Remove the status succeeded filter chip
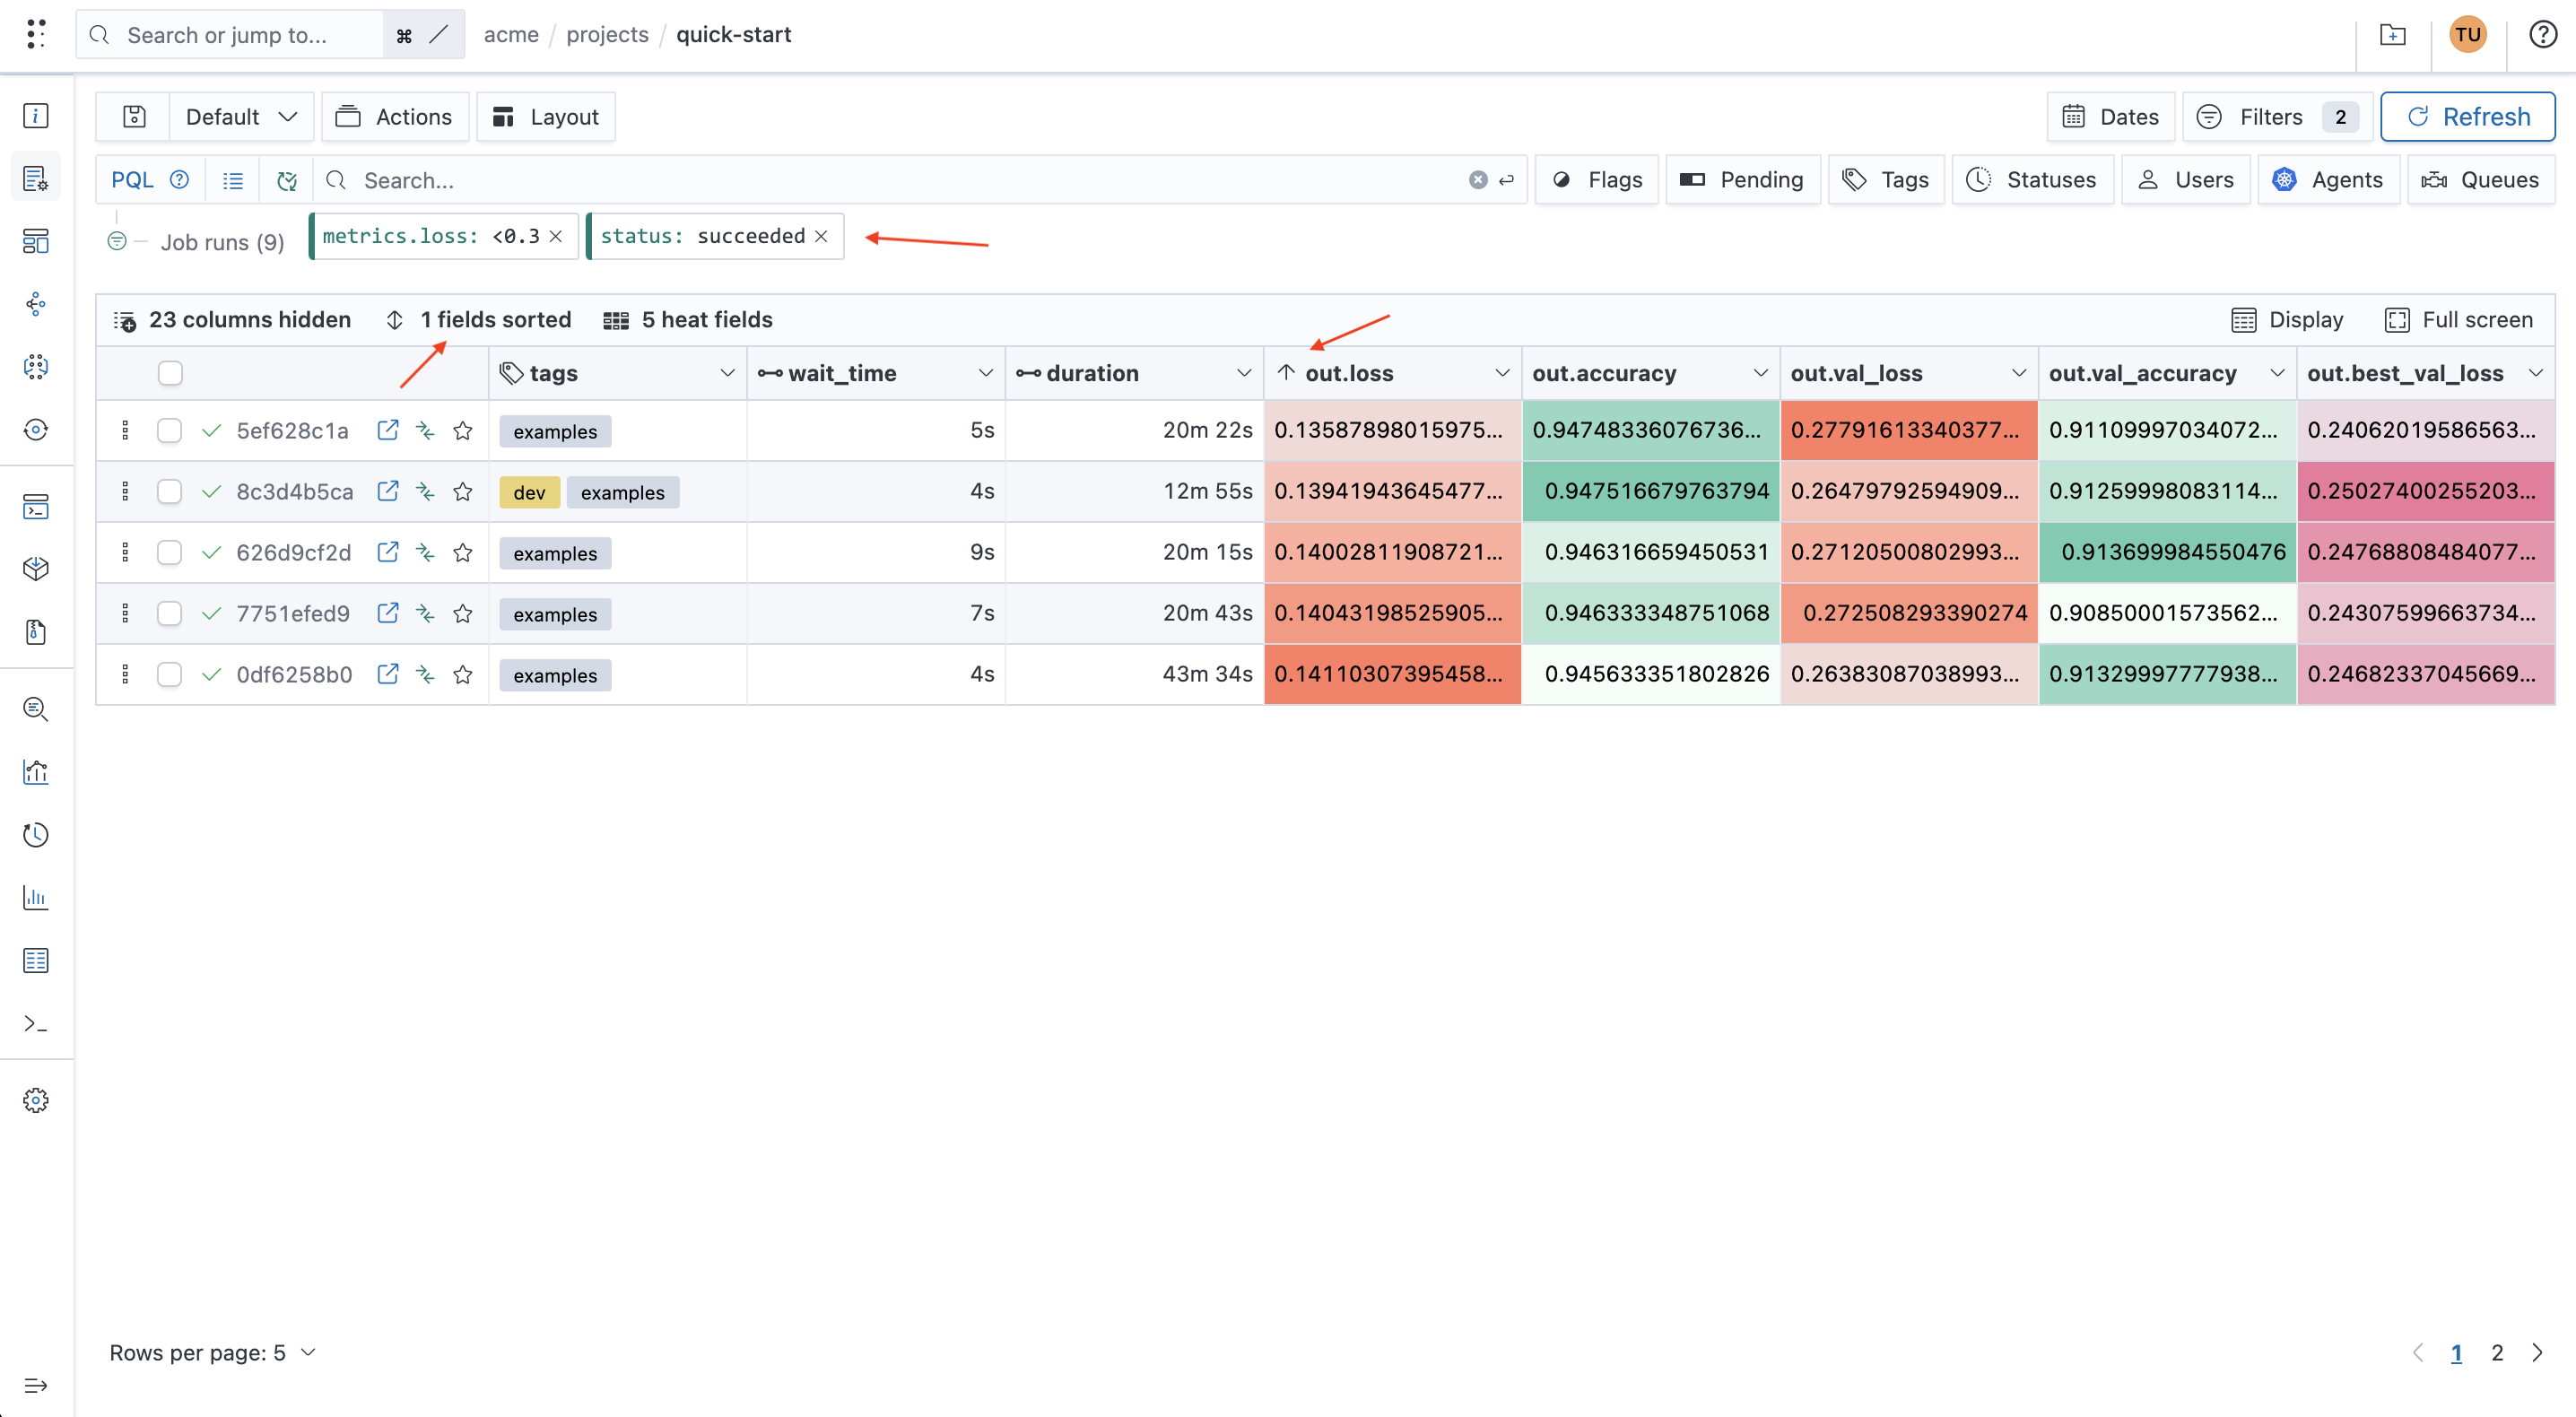 point(821,236)
